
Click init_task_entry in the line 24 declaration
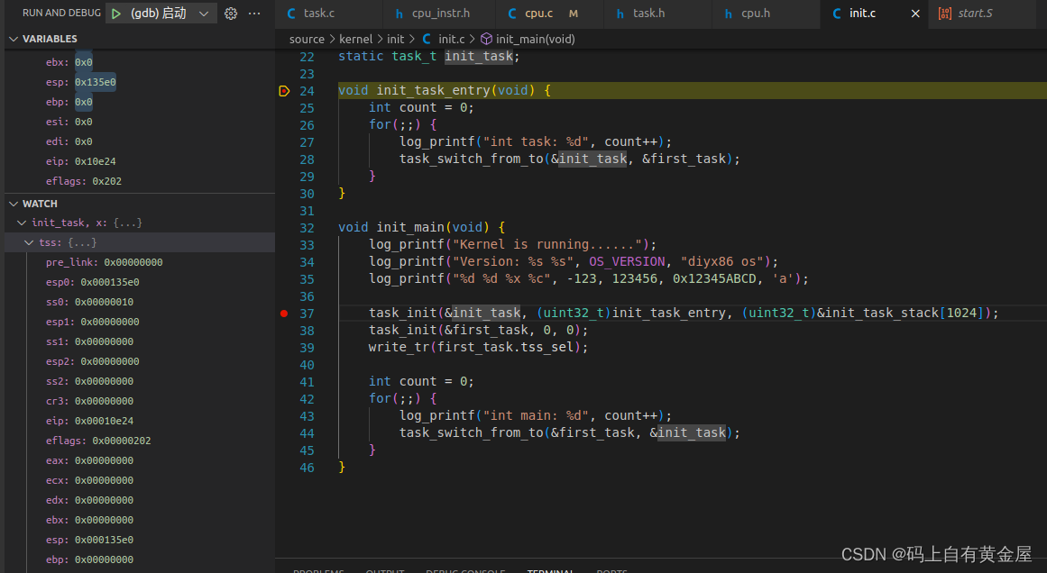[434, 90]
